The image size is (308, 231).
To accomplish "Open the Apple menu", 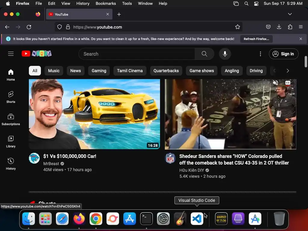I will click(8, 4).
